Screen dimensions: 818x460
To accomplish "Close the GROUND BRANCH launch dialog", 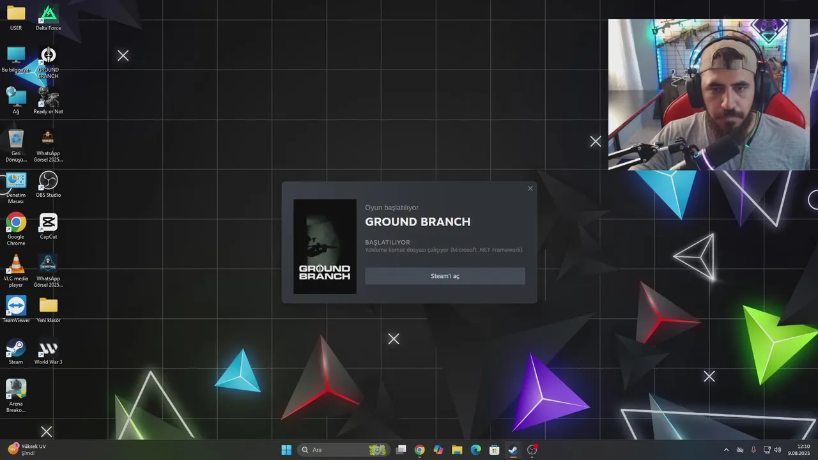I will [x=530, y=188].
